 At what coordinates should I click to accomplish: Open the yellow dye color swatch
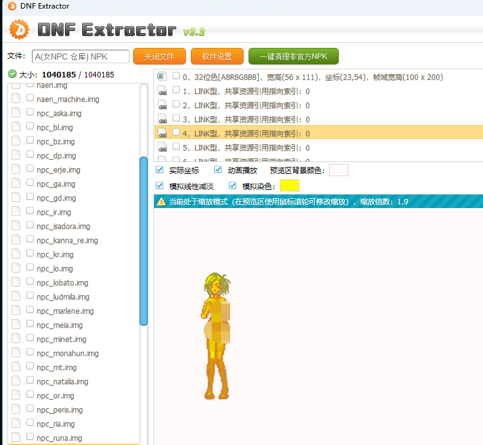coord(290,185)
